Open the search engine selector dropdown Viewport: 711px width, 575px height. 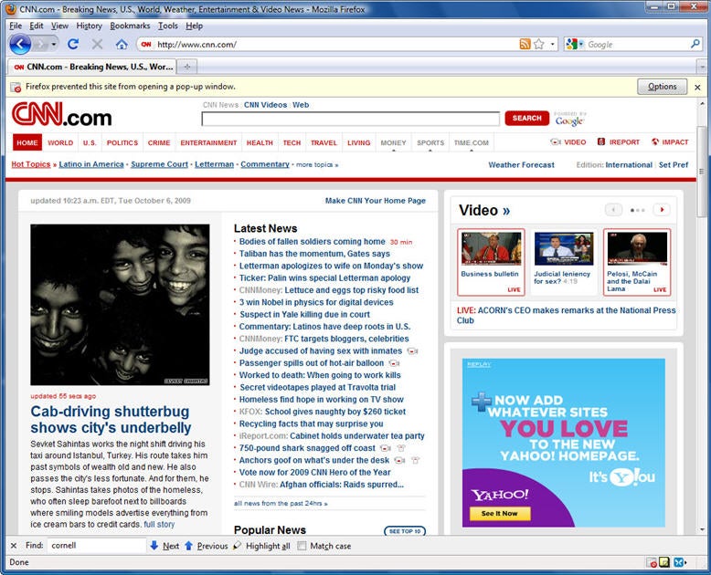[x=581, y=44]
